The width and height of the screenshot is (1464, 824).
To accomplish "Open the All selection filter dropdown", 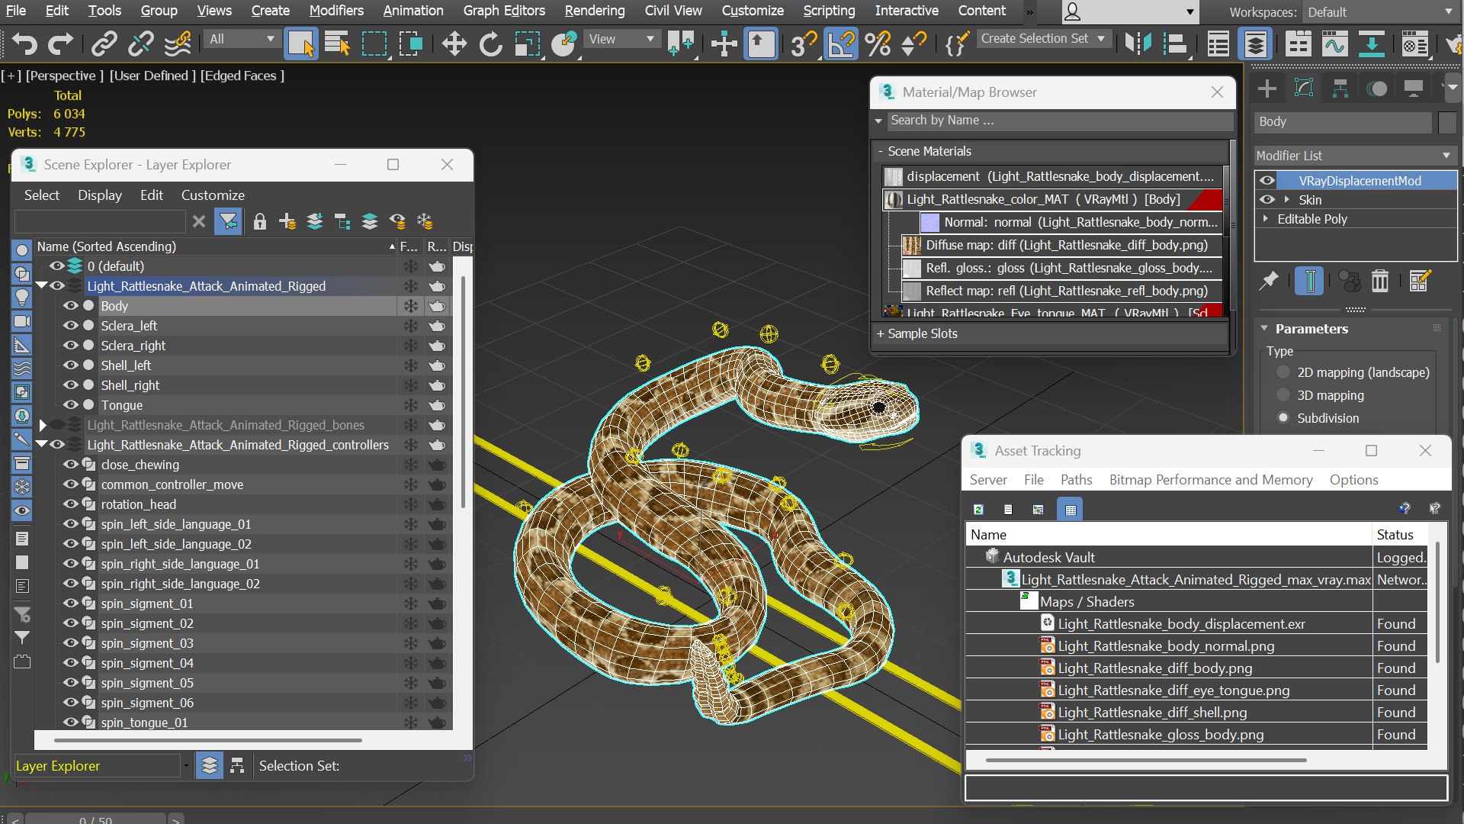I will (x=241, y=39).
